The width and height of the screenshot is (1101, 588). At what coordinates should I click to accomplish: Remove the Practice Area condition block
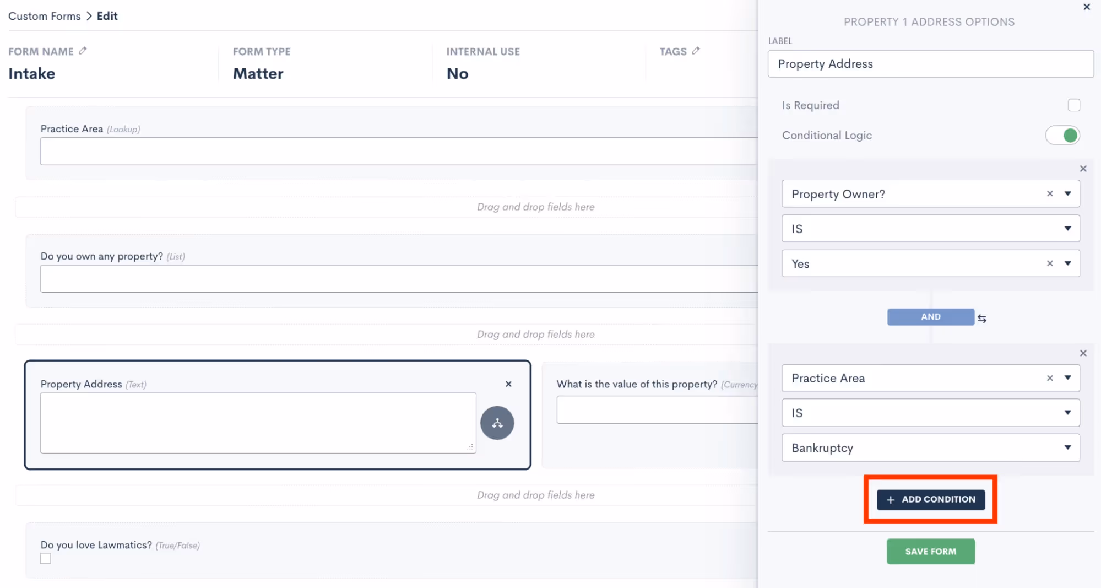coord(1083,353)
